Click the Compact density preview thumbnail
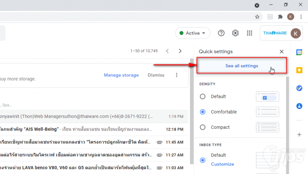This screenshot has width=308, height=174. pos(267,127)
